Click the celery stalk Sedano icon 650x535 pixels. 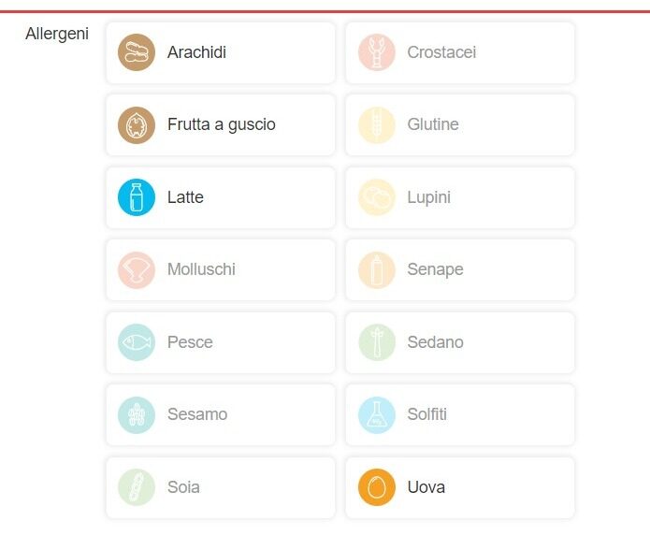coord(376,342)
